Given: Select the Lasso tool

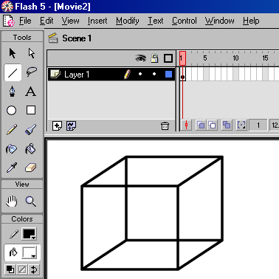Looking at the screenshot, I should tap(31, 72).
